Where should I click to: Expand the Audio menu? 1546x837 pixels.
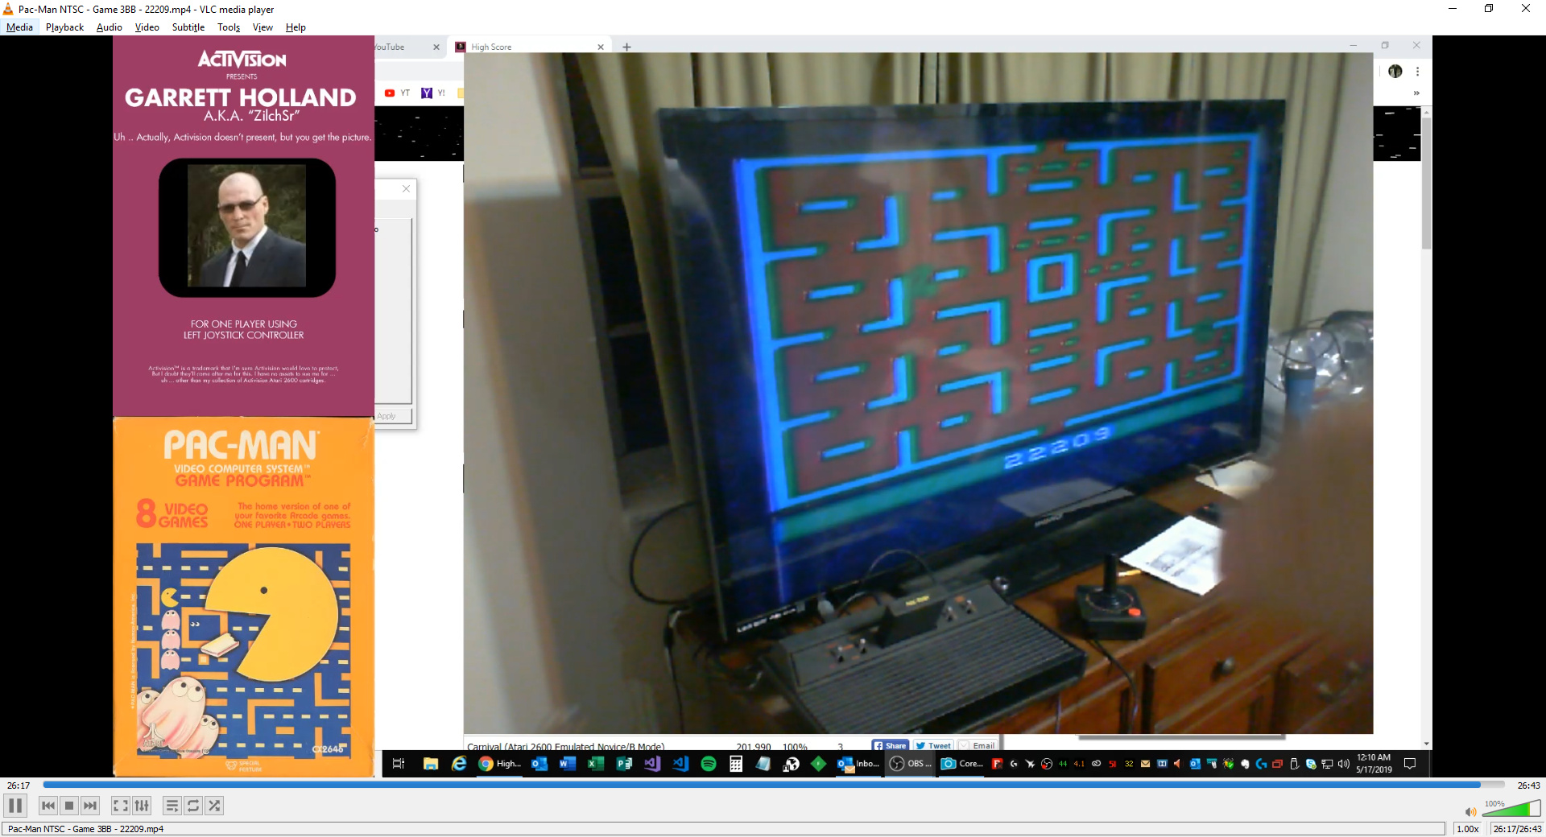[109, 27]
